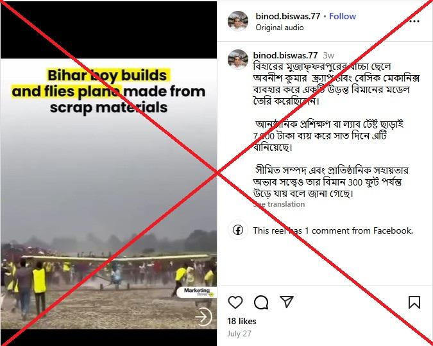Go to next slide arrow on video
Screen dimensions: 433x346
(x=203, y=316)
